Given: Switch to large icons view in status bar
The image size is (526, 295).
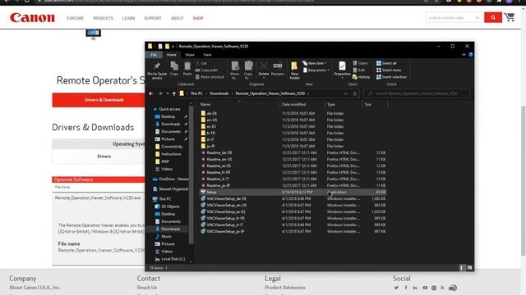Looking at the screenshot, I should 469,268.
